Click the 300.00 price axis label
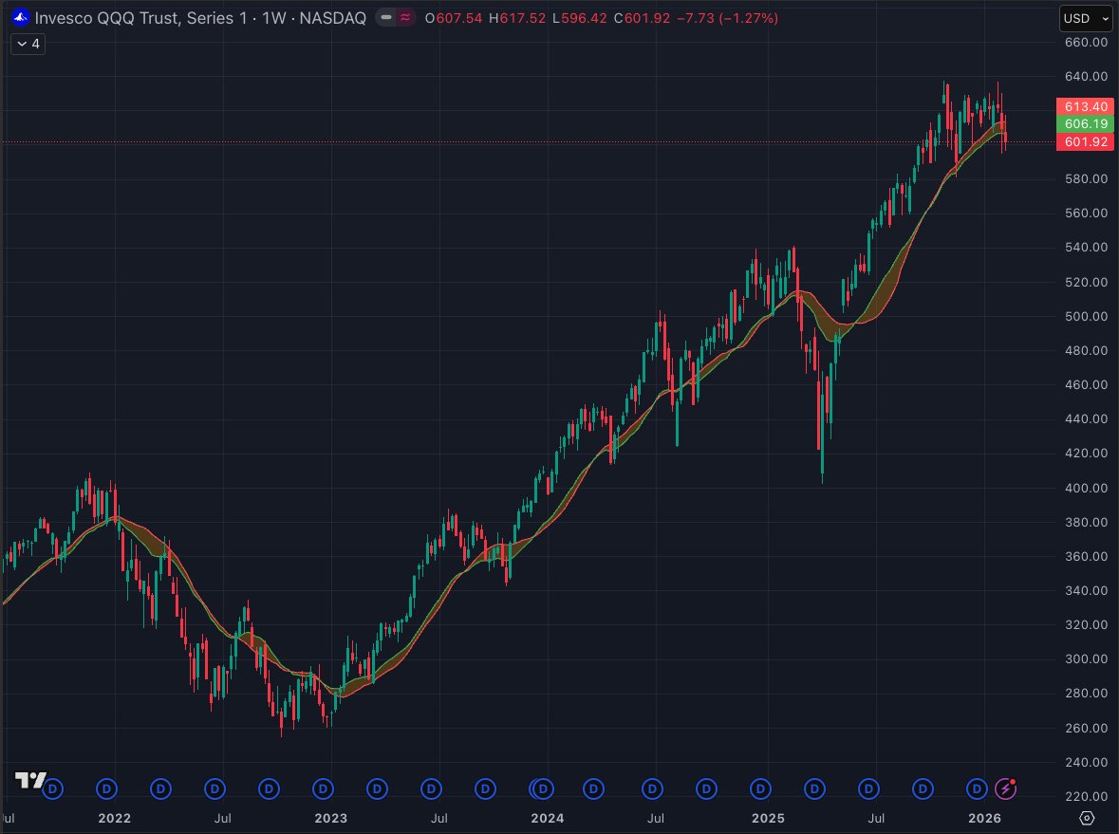The width and height of the screenshot is (1119, 834). pos(1086,658)
